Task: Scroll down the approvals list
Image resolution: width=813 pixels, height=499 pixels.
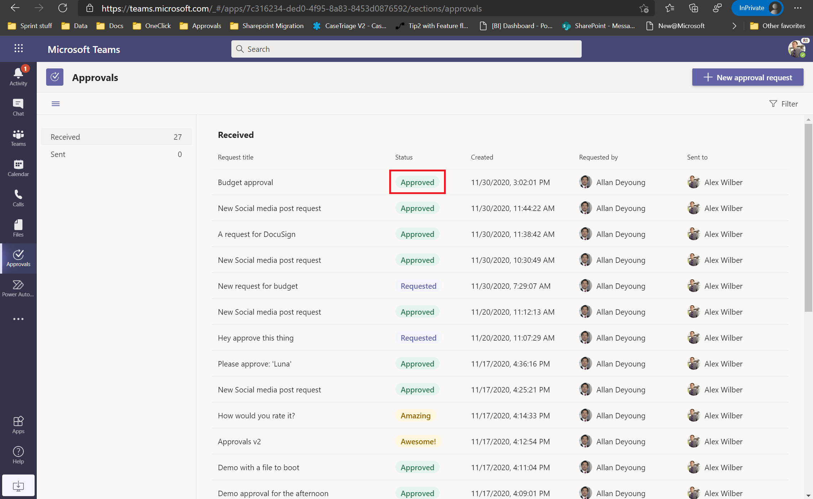Action: [809, 495]
